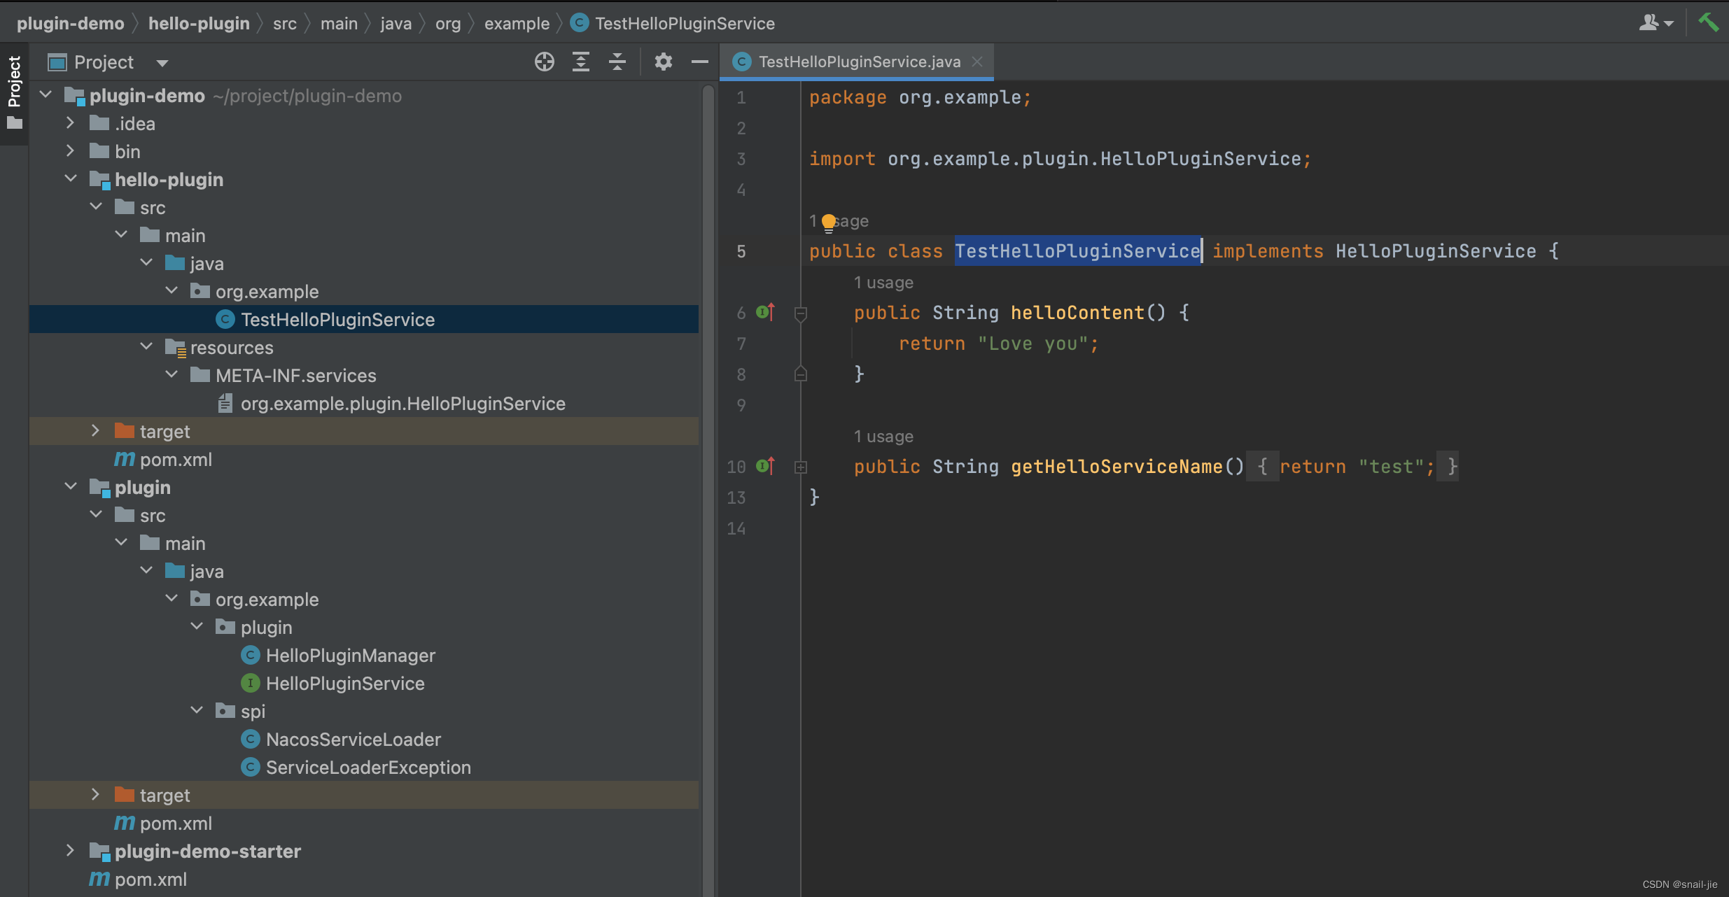Close the TestHelloPluginService.java tab
The image size is (1729, 897).
click(x=977, y=62)
